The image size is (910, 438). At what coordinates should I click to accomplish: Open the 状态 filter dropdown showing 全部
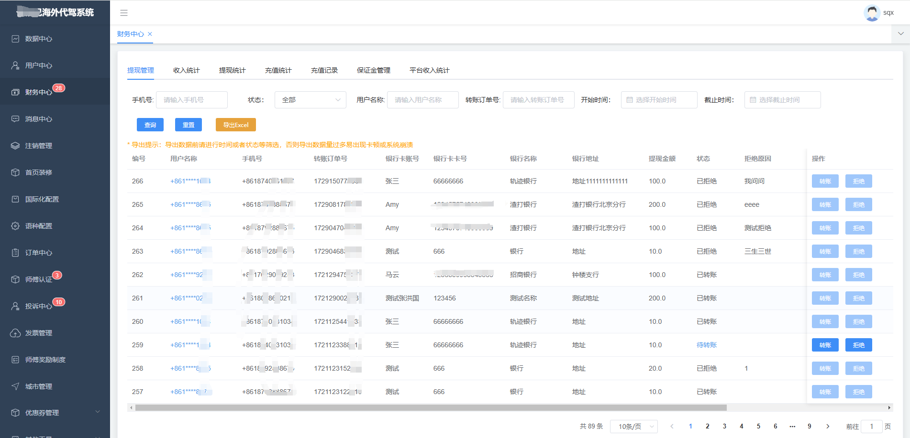310,99
